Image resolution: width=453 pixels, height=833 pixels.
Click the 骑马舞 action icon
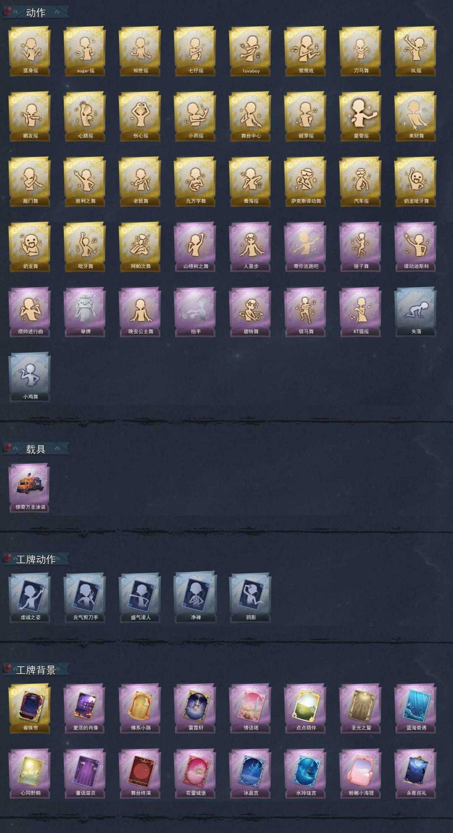305,312
